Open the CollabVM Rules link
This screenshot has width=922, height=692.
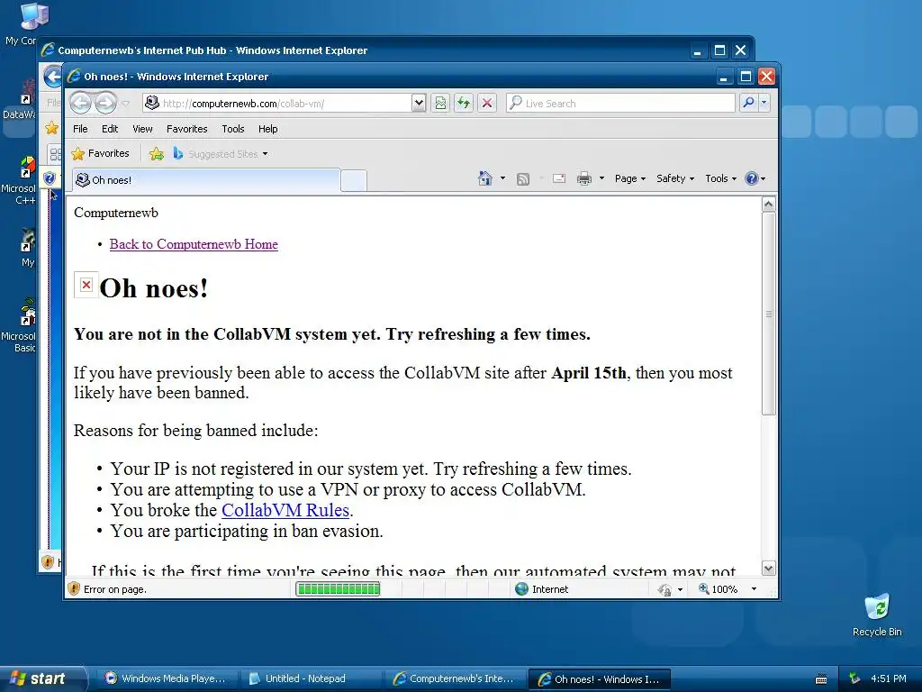[x=285, y=510]
